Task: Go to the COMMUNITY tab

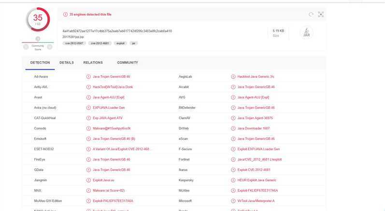Action: (128, 63)
